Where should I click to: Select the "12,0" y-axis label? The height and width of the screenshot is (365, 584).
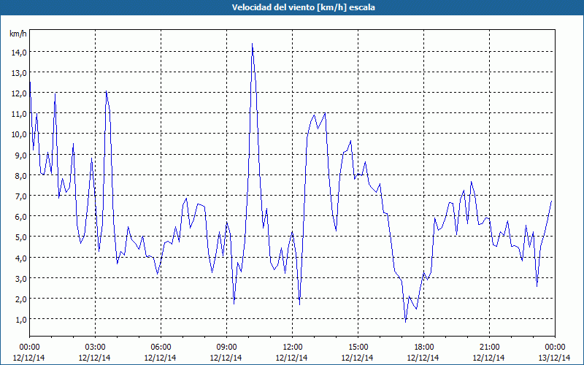(19, 93)
